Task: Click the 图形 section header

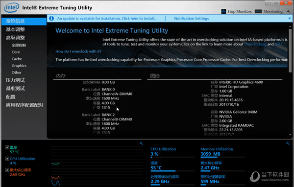Action: coord(155,76)
